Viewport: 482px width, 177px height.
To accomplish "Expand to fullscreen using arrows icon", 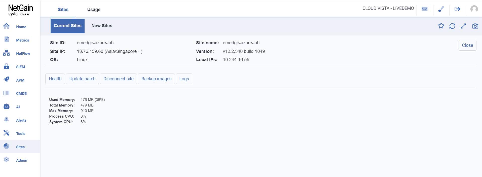I will click(x=463, y=26).
